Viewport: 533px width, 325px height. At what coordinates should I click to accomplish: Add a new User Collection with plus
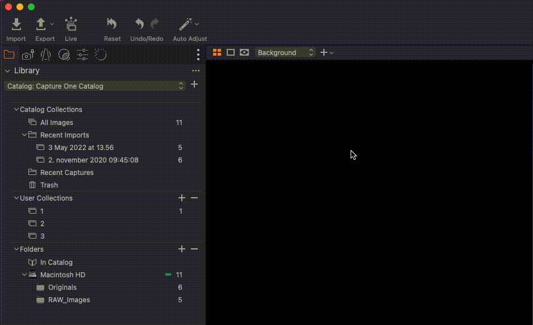coord(182,198)
